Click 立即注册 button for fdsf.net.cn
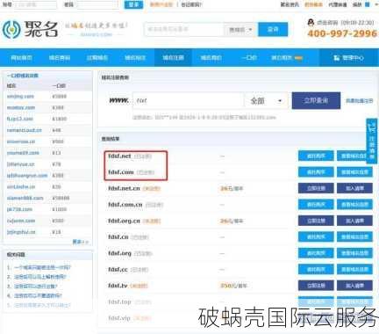Viewport: 379px width, 334px height. coord(316,188)
